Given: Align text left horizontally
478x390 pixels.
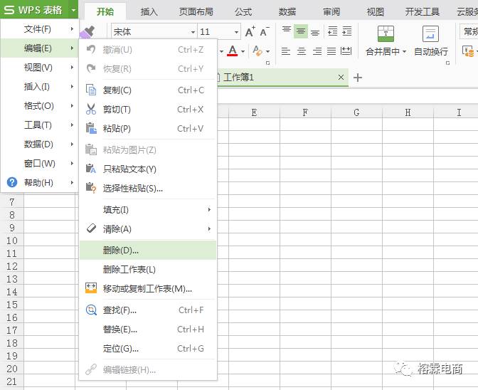Looking at the screenshot, I should (286, 51).
